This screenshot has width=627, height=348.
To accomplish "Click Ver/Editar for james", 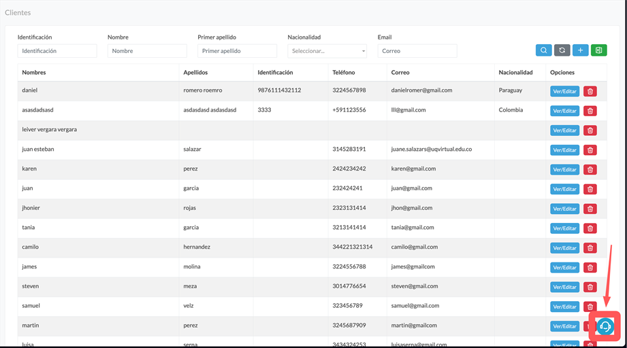I will click(x=564, y=267).
